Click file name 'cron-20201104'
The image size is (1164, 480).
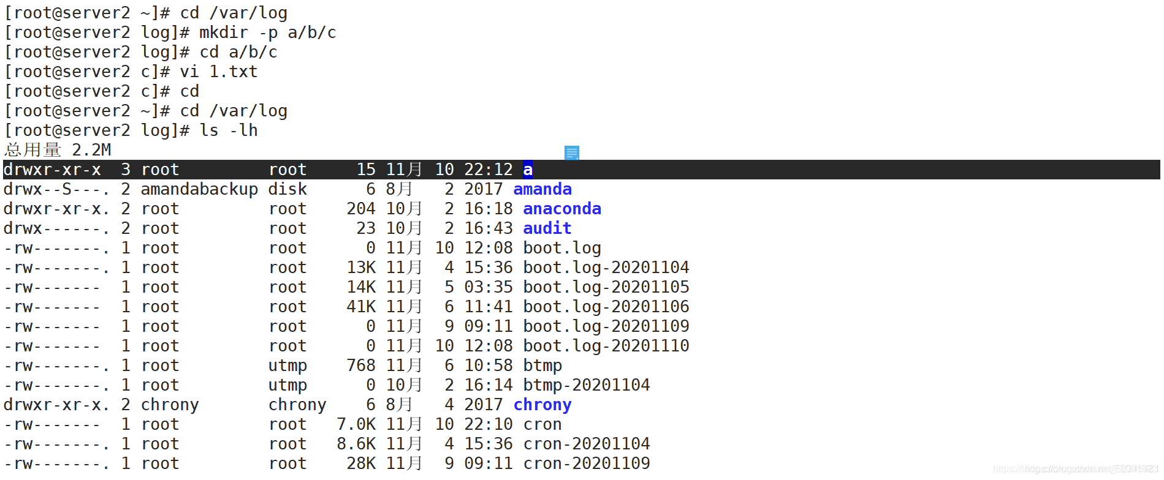587,444
